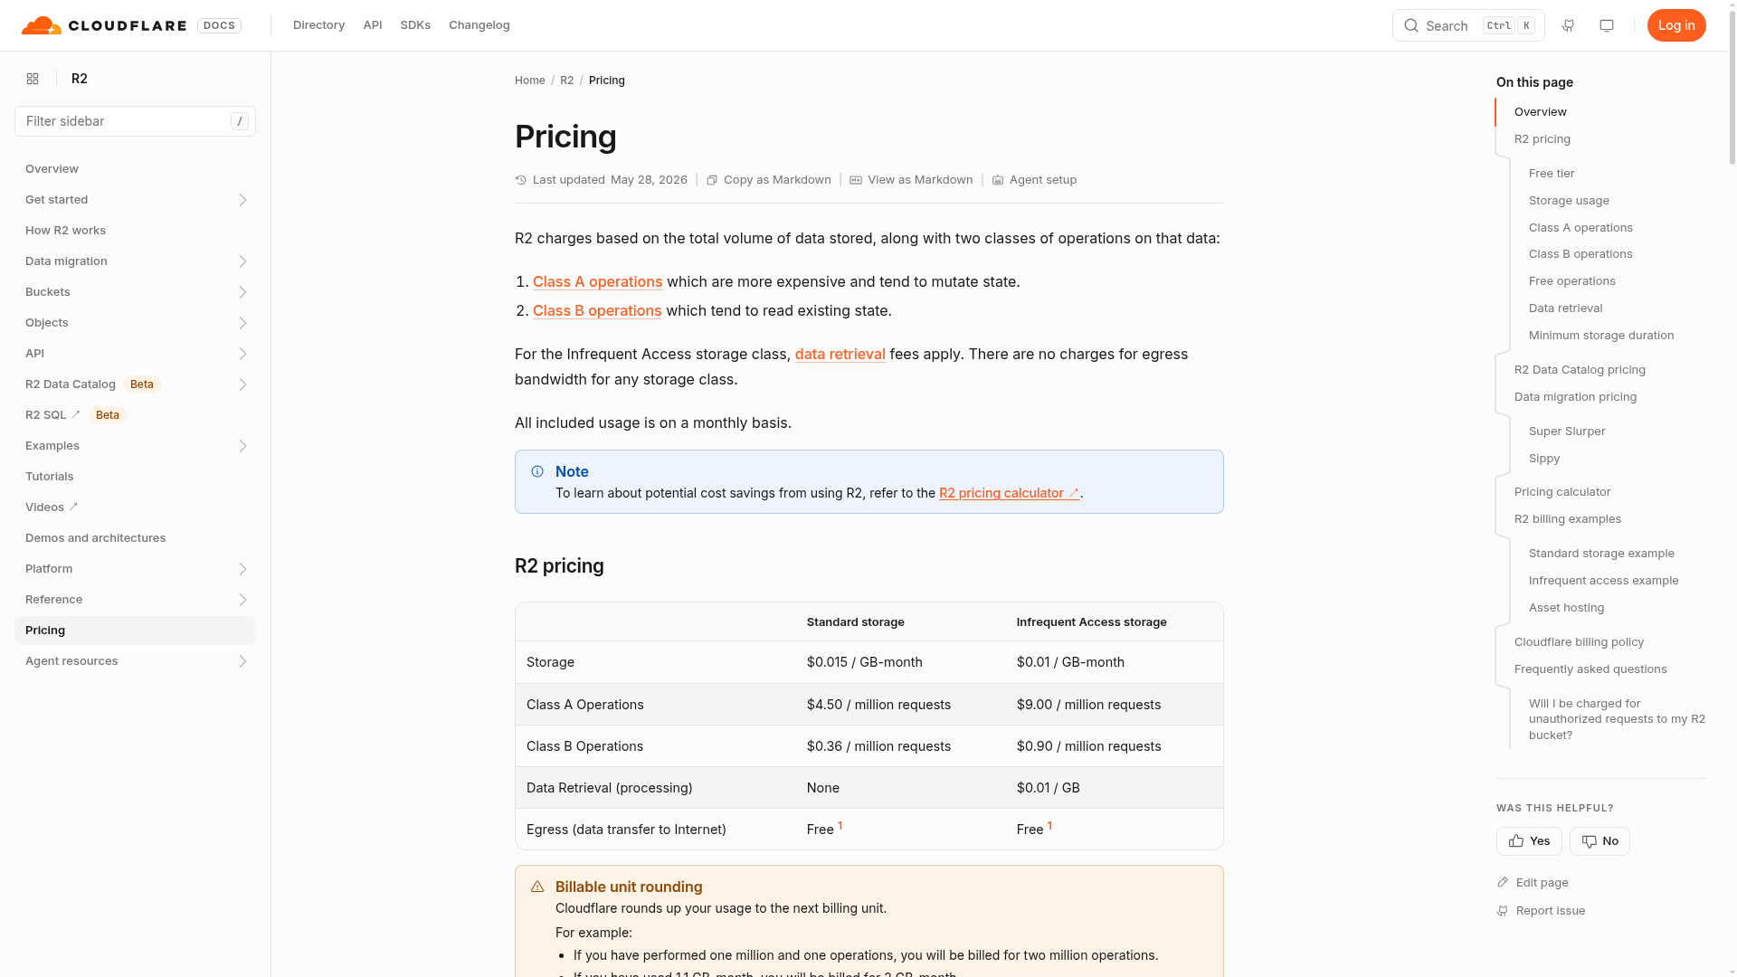1737x977 pixels.
Task: Jump to R2 Data Catalog pricing
Action: pyautogui.click(x=1580, y=370)
